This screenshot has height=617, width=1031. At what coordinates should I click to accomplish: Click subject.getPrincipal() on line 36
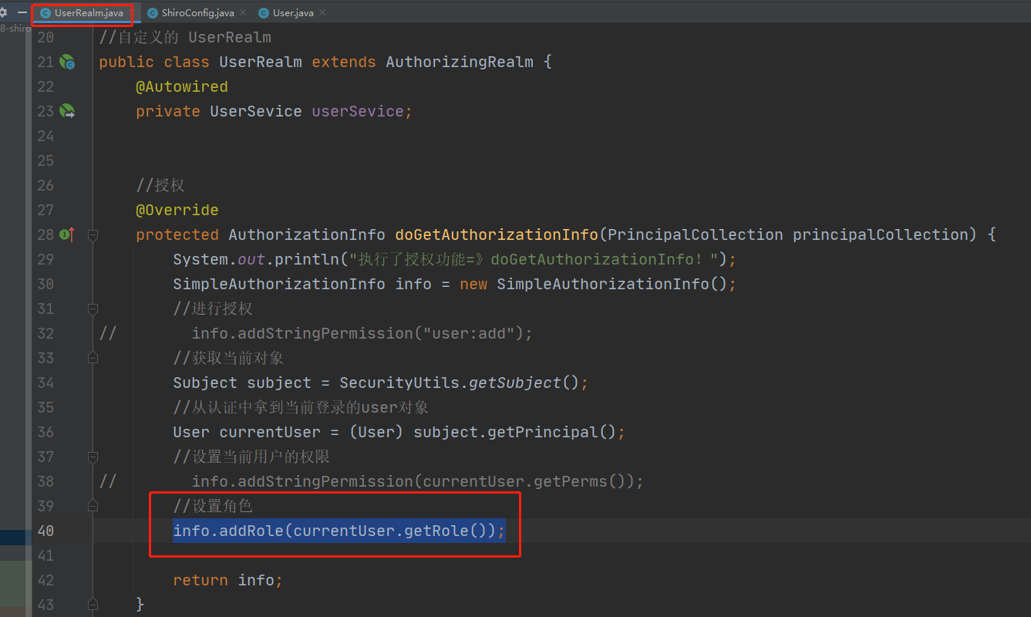[515, 432]
